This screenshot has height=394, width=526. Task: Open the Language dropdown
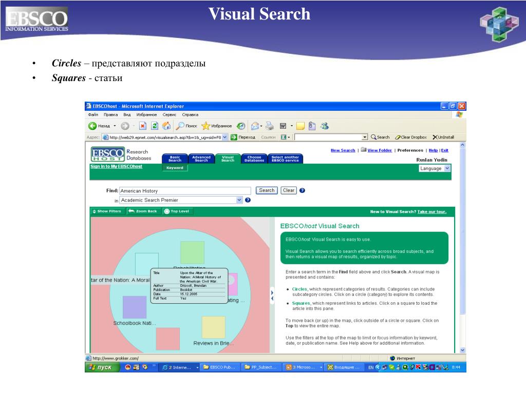coord(435,168)
